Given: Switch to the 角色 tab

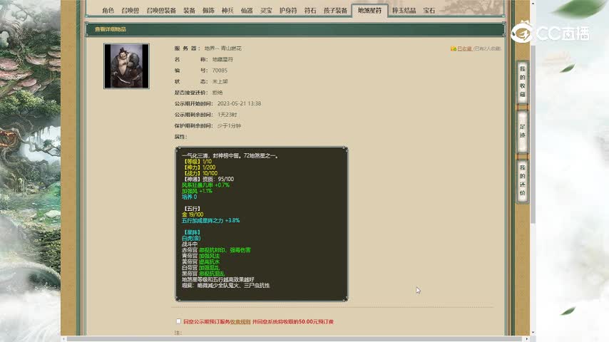Looking at the screenshot, I should coord(108,11).
